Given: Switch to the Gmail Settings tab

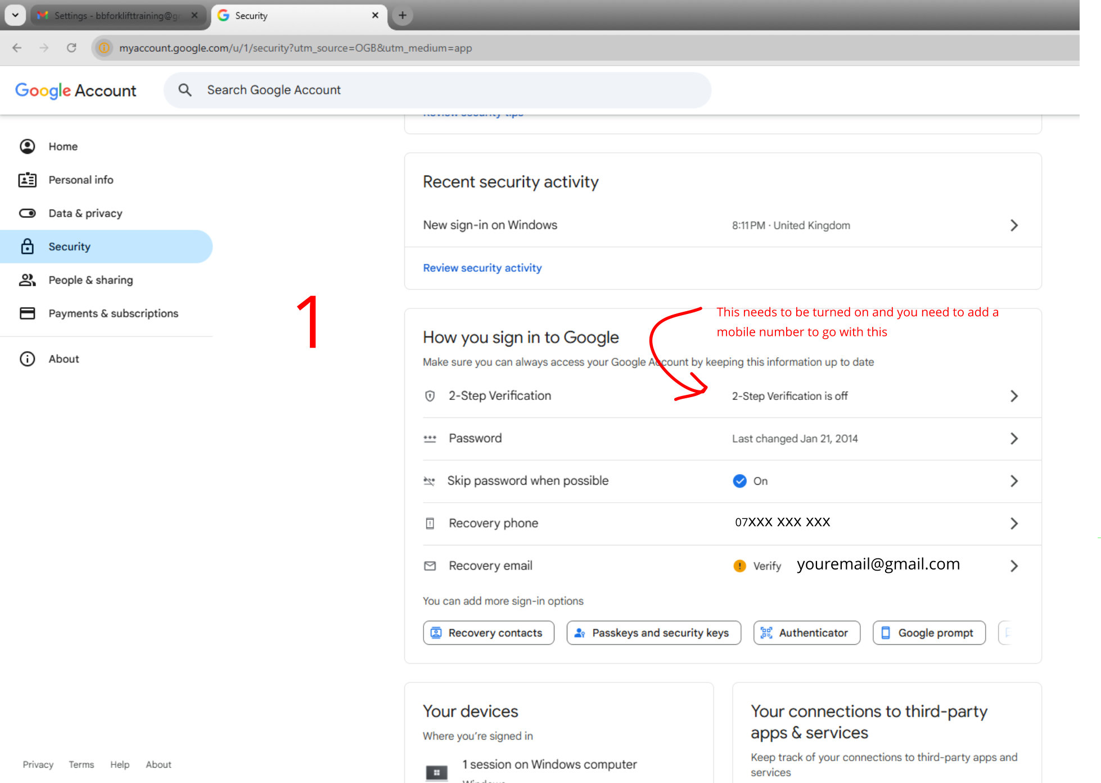Looking at the screenshot, I should [x=115, y=16].
